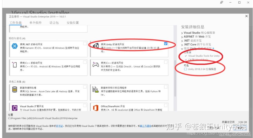Tick the 数据存储和处理 workload checkbox
This screenshot has width=253, height=138.
point(85,87)
